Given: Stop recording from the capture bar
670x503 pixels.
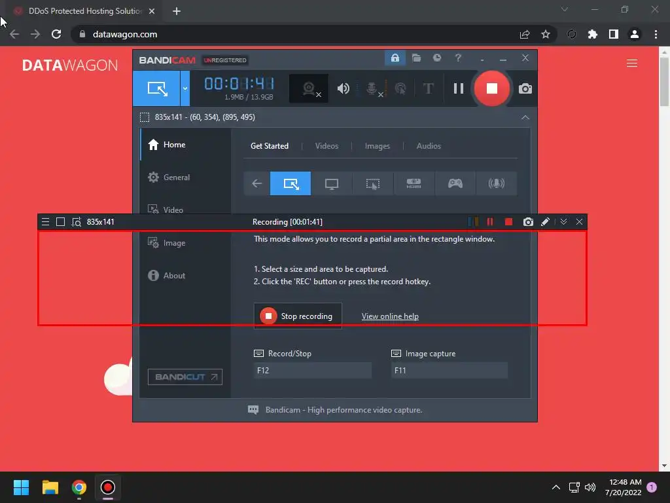Looking at the screenshot, I should point(508,221).
